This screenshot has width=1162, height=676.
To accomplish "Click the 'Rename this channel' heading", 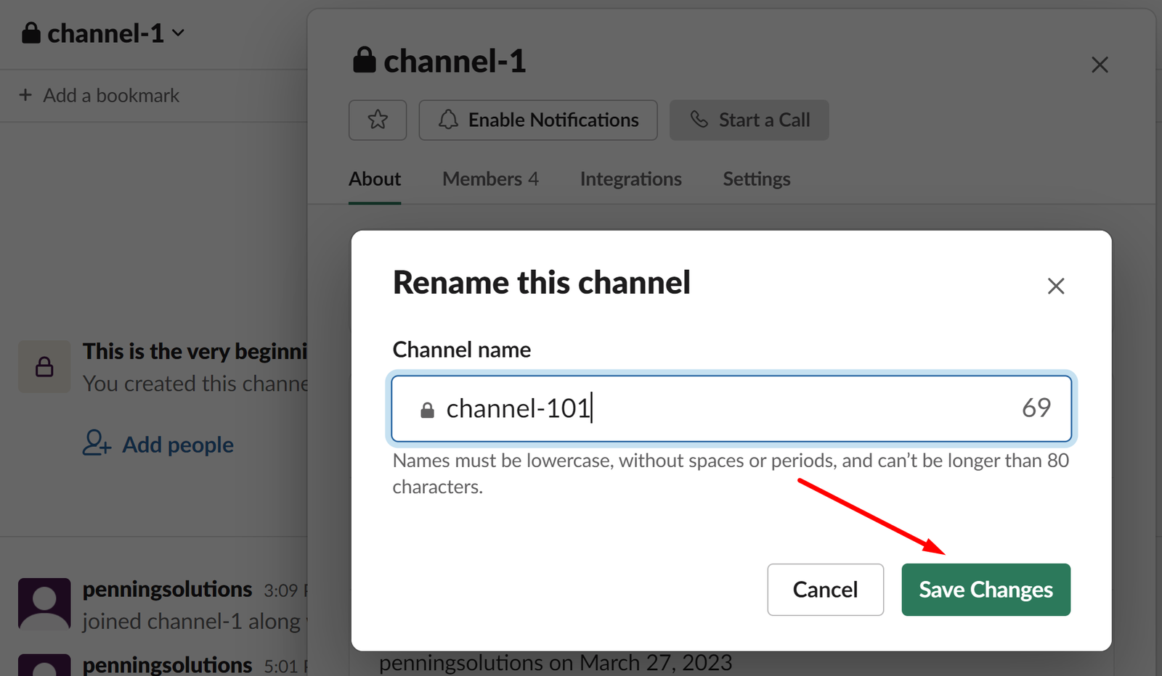I will coord(541,283).
